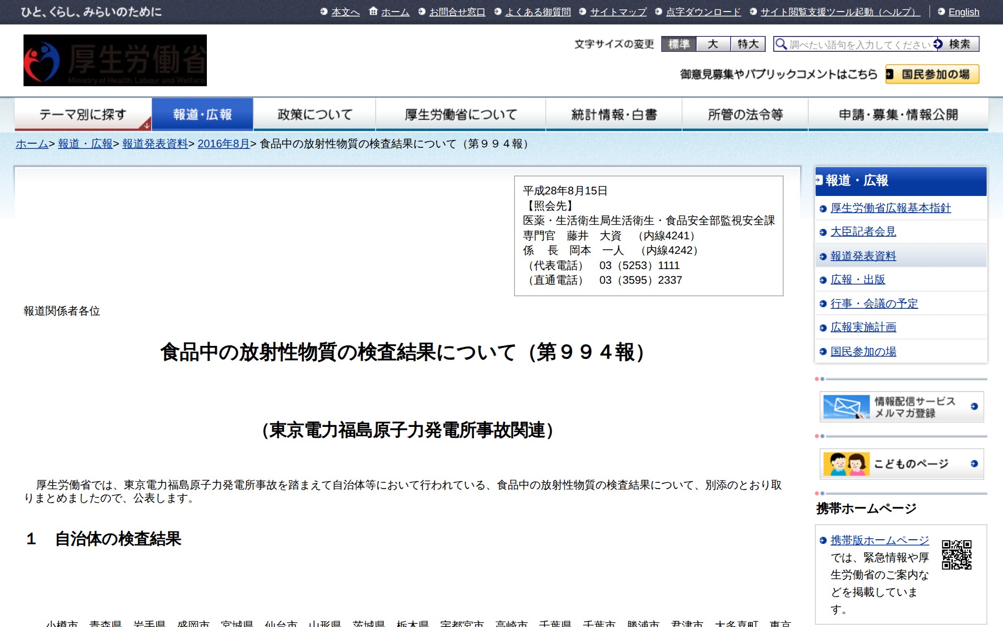The image size is (1003, 627).
Task: Open the English version link
Action: (963, 12)
